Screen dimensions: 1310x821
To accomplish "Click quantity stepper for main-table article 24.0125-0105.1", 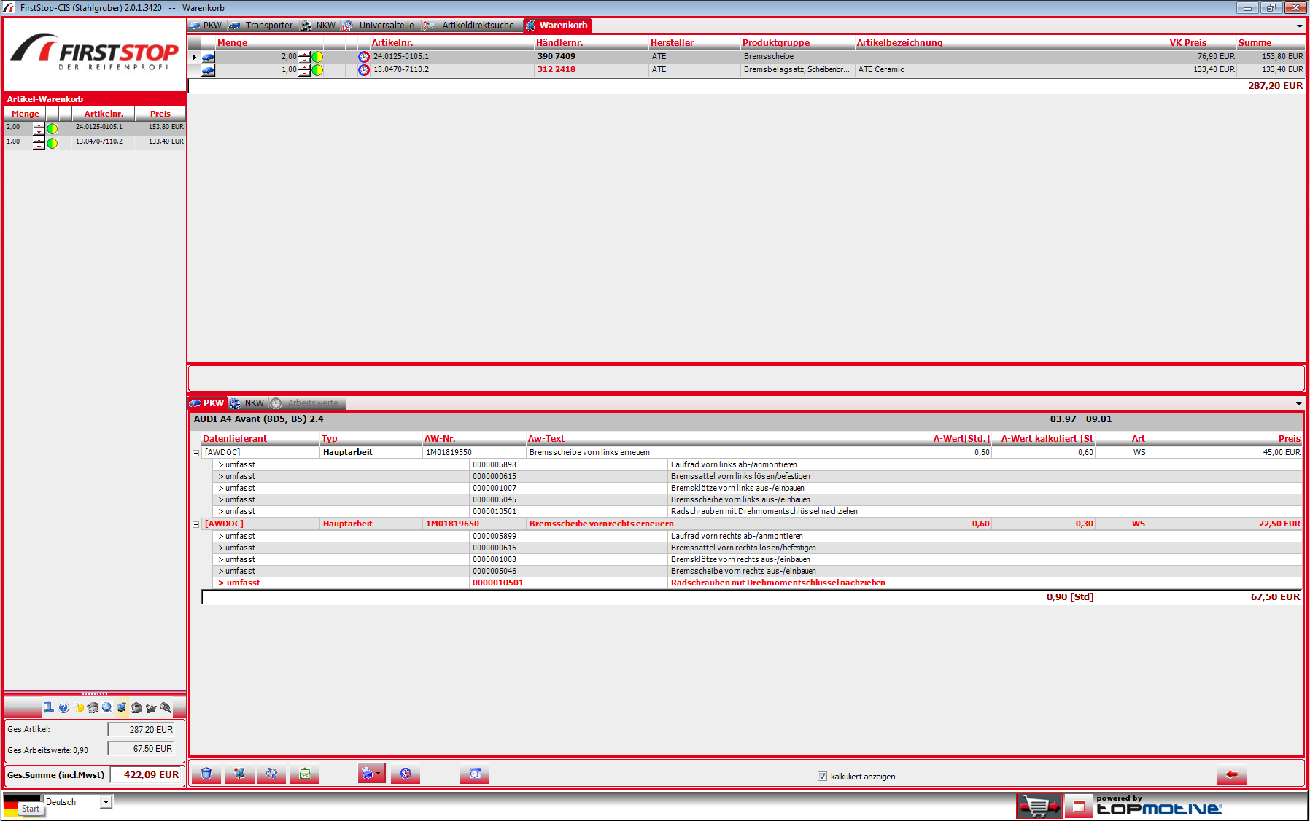I will 304,56.
